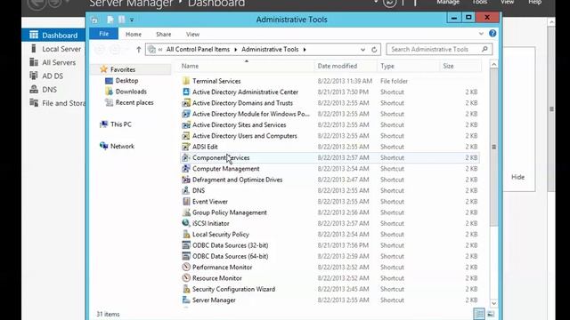Select the iSCSI Initiator icon
This screenshot has width=570, height=320.
186,223
